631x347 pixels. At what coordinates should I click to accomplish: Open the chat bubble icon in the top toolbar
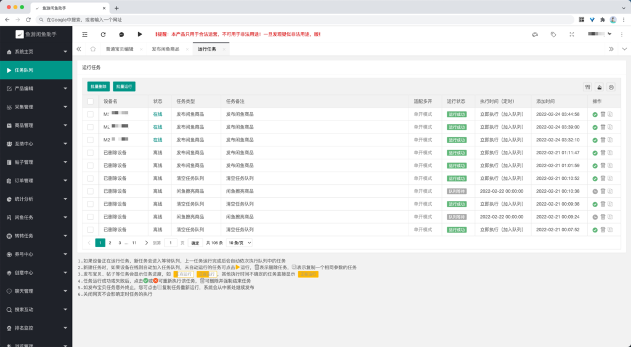coord(121,35)
